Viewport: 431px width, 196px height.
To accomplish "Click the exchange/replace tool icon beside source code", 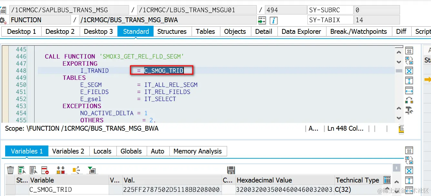I will pyautogui.click(x=409, y=100).
